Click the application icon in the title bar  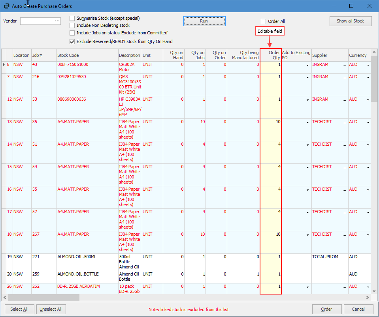pos(6,6)
